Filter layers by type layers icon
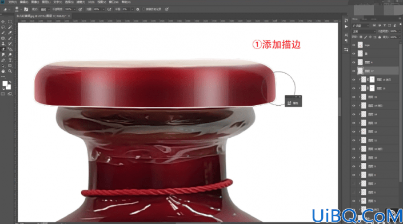The image size is (403, 224). (x=385, y=26)
